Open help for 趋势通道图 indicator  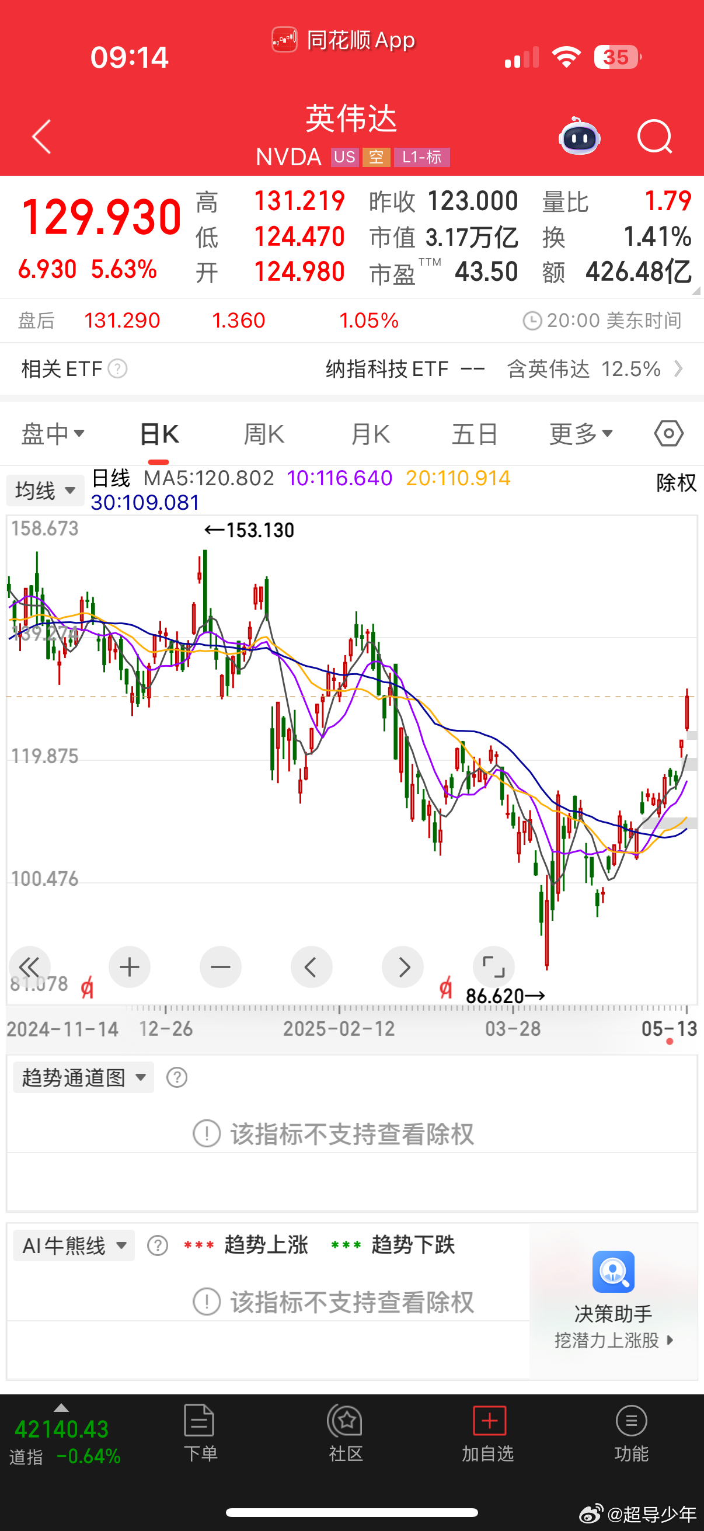point(177,1077)
